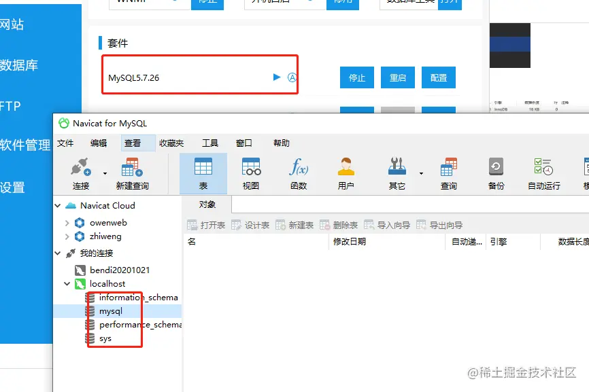The height and width of the screenshot is (392, 589).
Task: Click the Navicat Cloud icon
Action: 71,206
